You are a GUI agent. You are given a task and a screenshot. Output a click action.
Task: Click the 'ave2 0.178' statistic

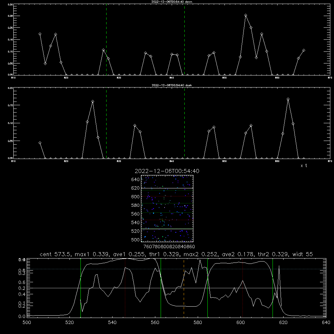(x=238, y=254)
